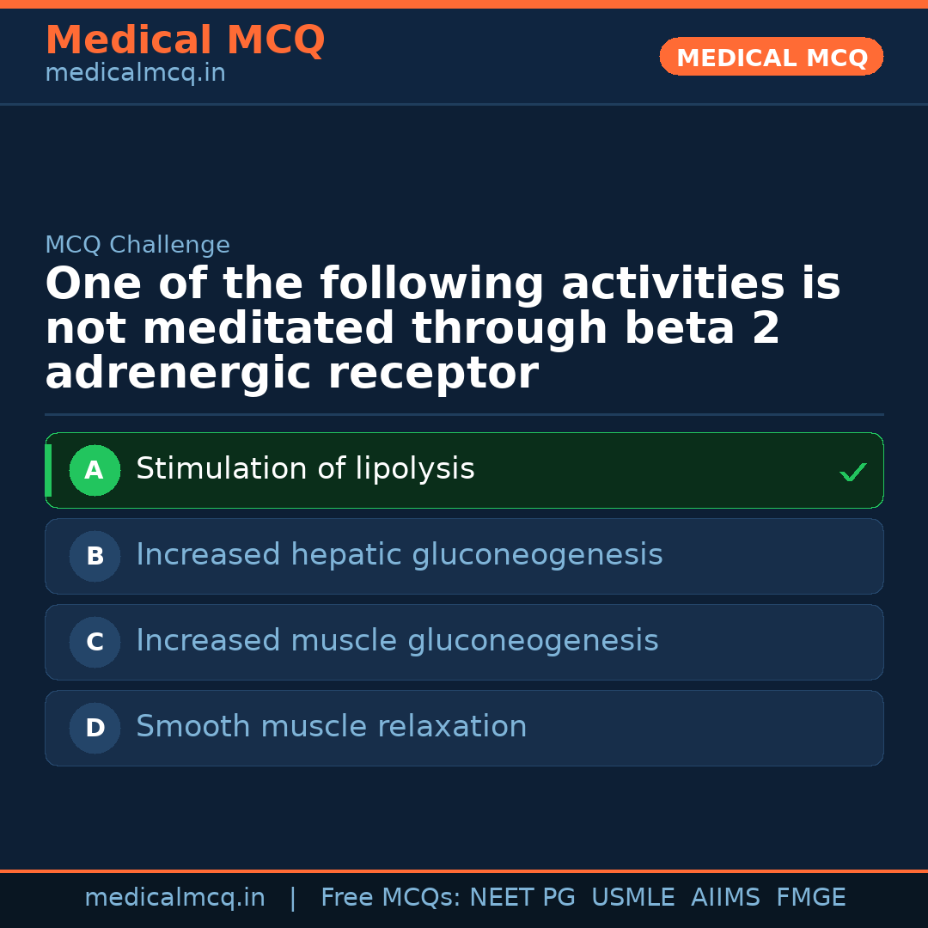Viewport: 928px width, 928px height.
Task: Visit medicalmcq.in link under header title
Action: pyautogui.click(x=135, y=73)
